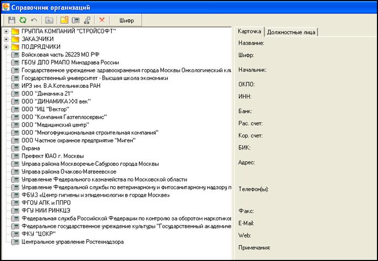The width and height of the screenshot is (378, 261).
Task: Click card icon beside Центральное управление Ростехнадзора
Action: tap(15, 242)
